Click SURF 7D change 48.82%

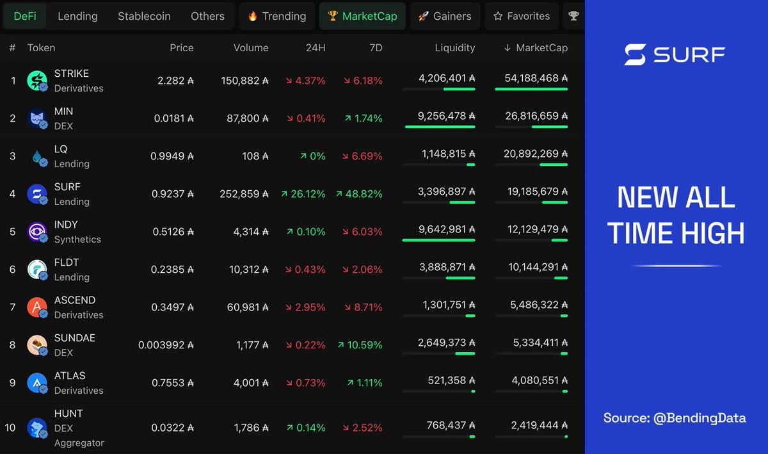[x=359, y=194]
